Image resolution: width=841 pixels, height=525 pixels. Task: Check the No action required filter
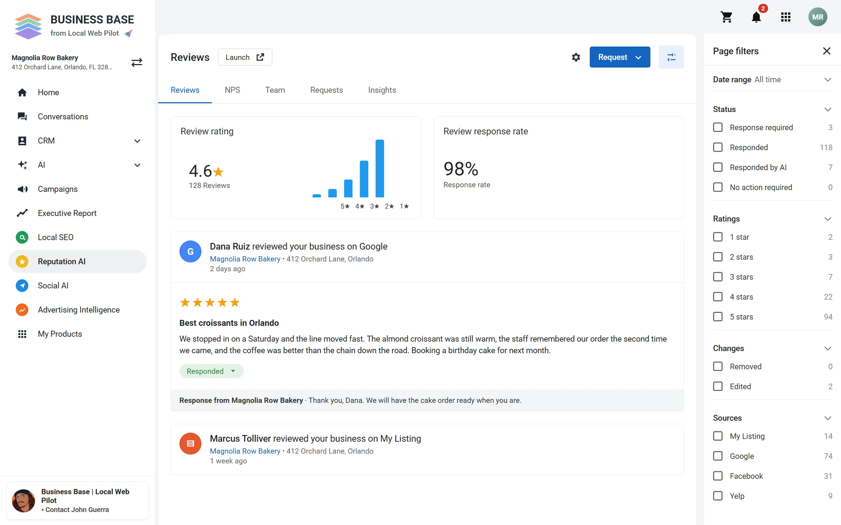click(718, 187)
